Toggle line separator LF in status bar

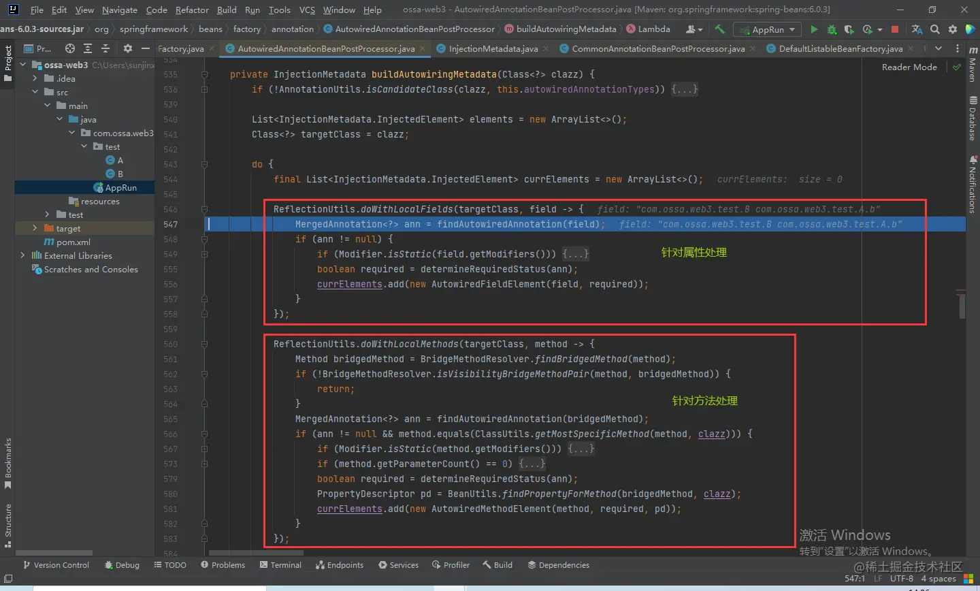pyautogui.click(x=877, y=579)
